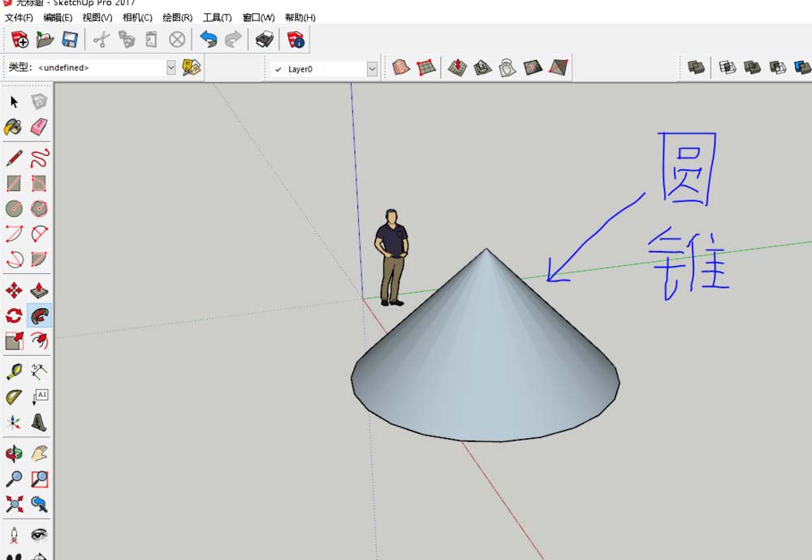812x560 pixels.
Task: Select the Pie arc tool
Action: [x=39, y=258]
